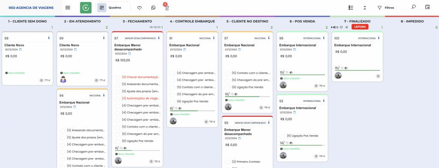Open the WhatsApp icon in the toolbar
The image size is (439, 168).
(x=153, y=8)
